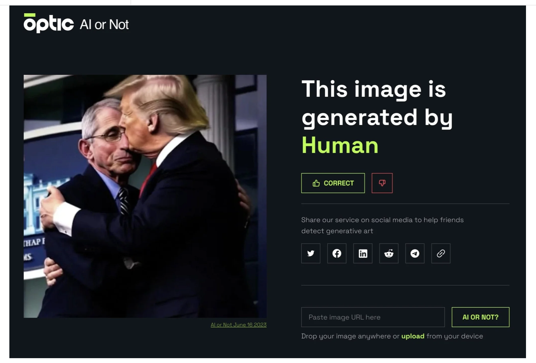
Task: Share the result on LinkedIn
Action: tap(363, 253)
